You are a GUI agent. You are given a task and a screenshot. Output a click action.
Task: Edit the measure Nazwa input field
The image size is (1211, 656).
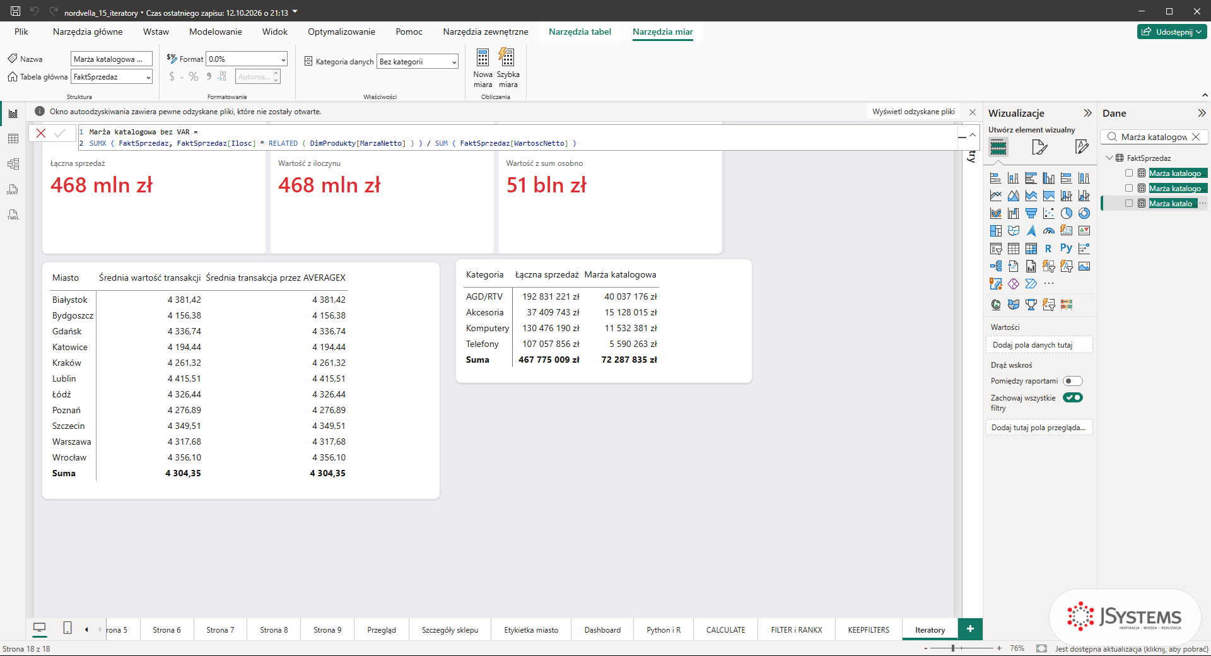point(112,59)
